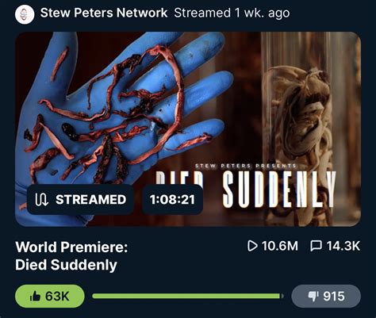Click the Stew Peters Network channel avatar
Viewport: 376px width, 318px height.
pos(25,14)
